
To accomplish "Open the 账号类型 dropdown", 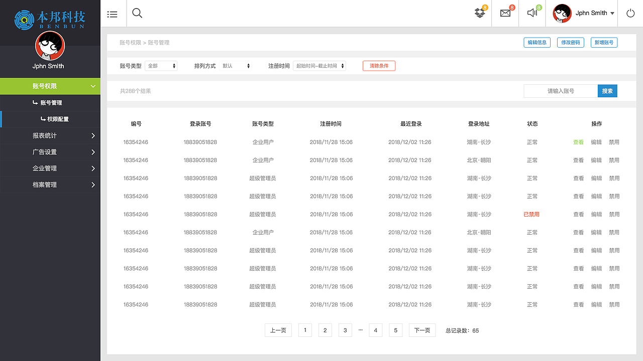I will point(161,66).
